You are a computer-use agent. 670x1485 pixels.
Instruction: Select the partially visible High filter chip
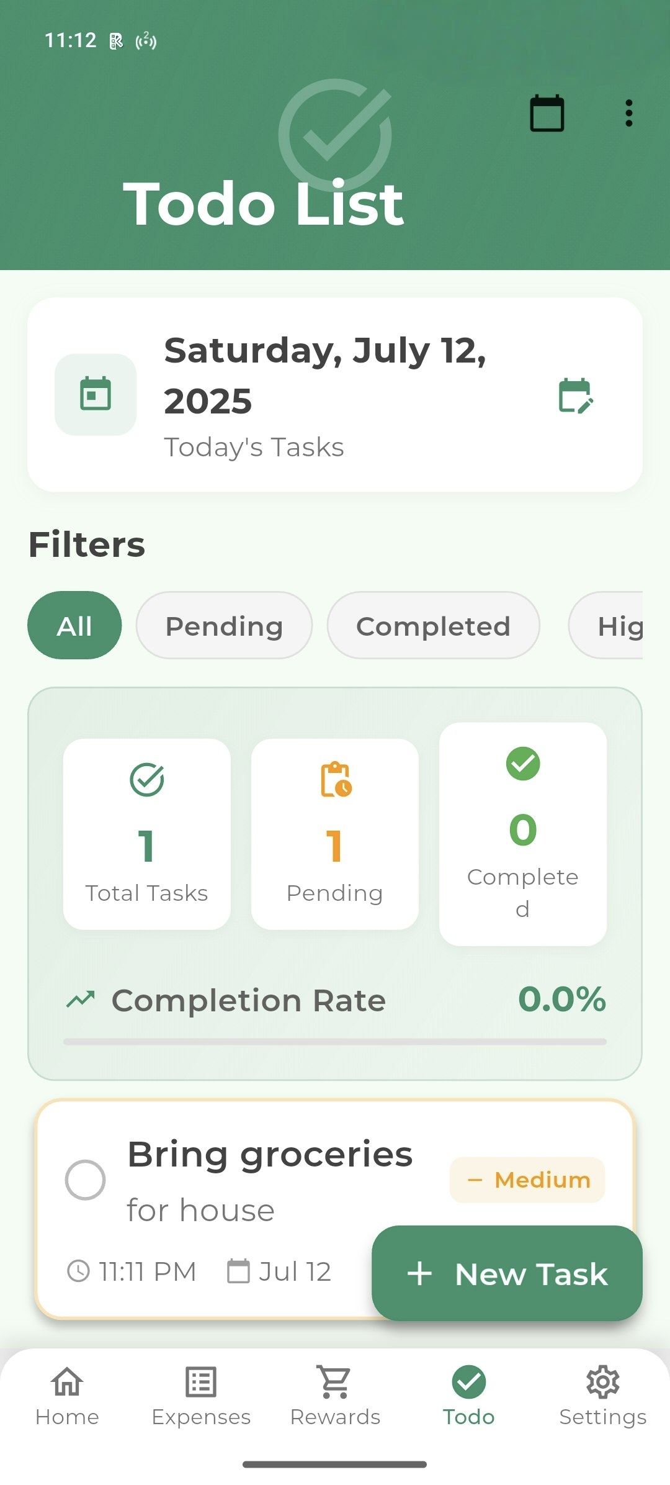(606, 625)
